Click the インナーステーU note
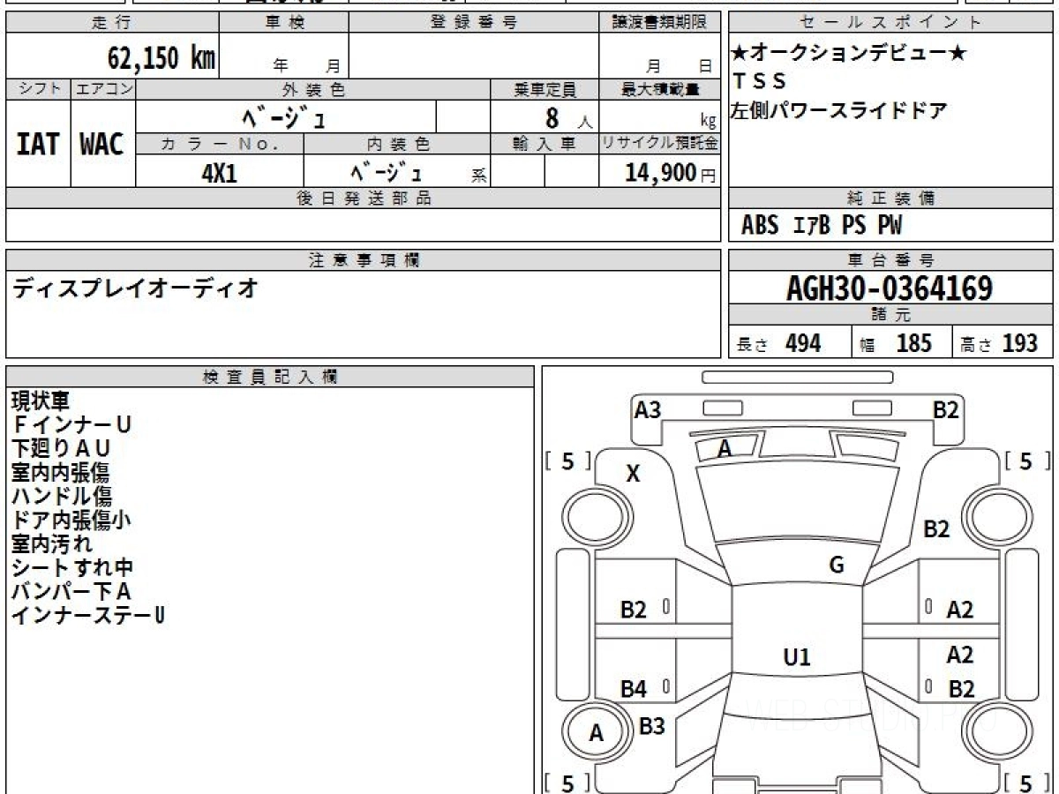This screenshot has width=1059, height=794. click(x=87, y=616)
